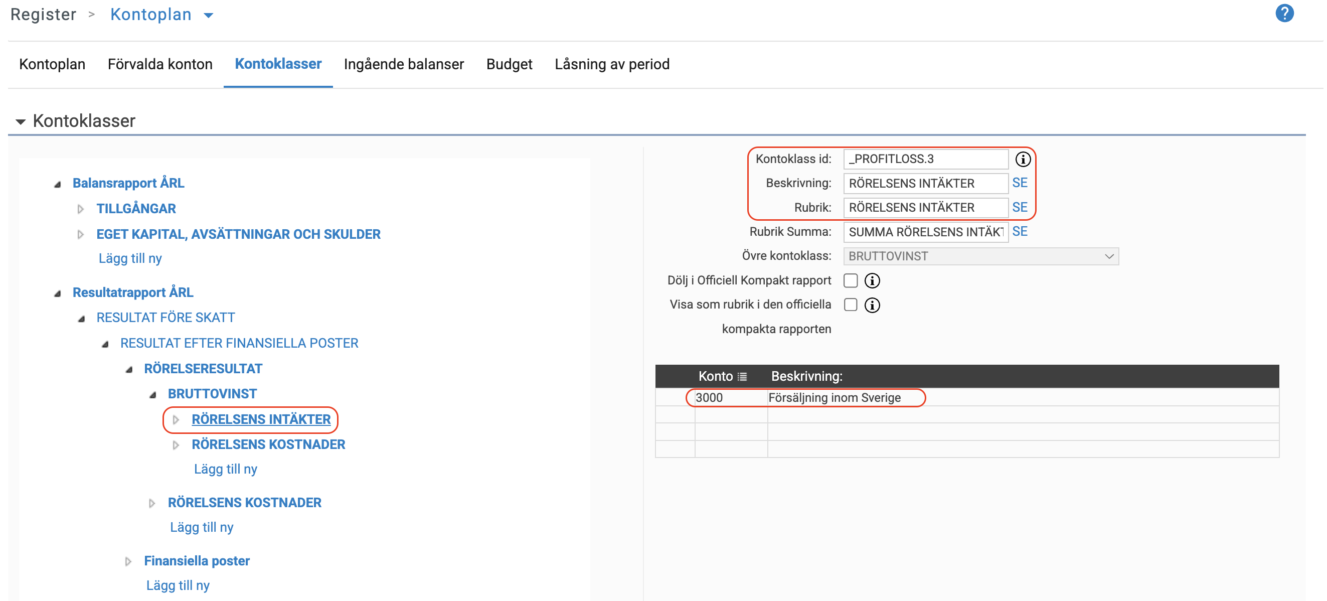Select the Kontoklasser tab
The height and width of the screenshot is (601, 1327).
click(x=278, y=64)
